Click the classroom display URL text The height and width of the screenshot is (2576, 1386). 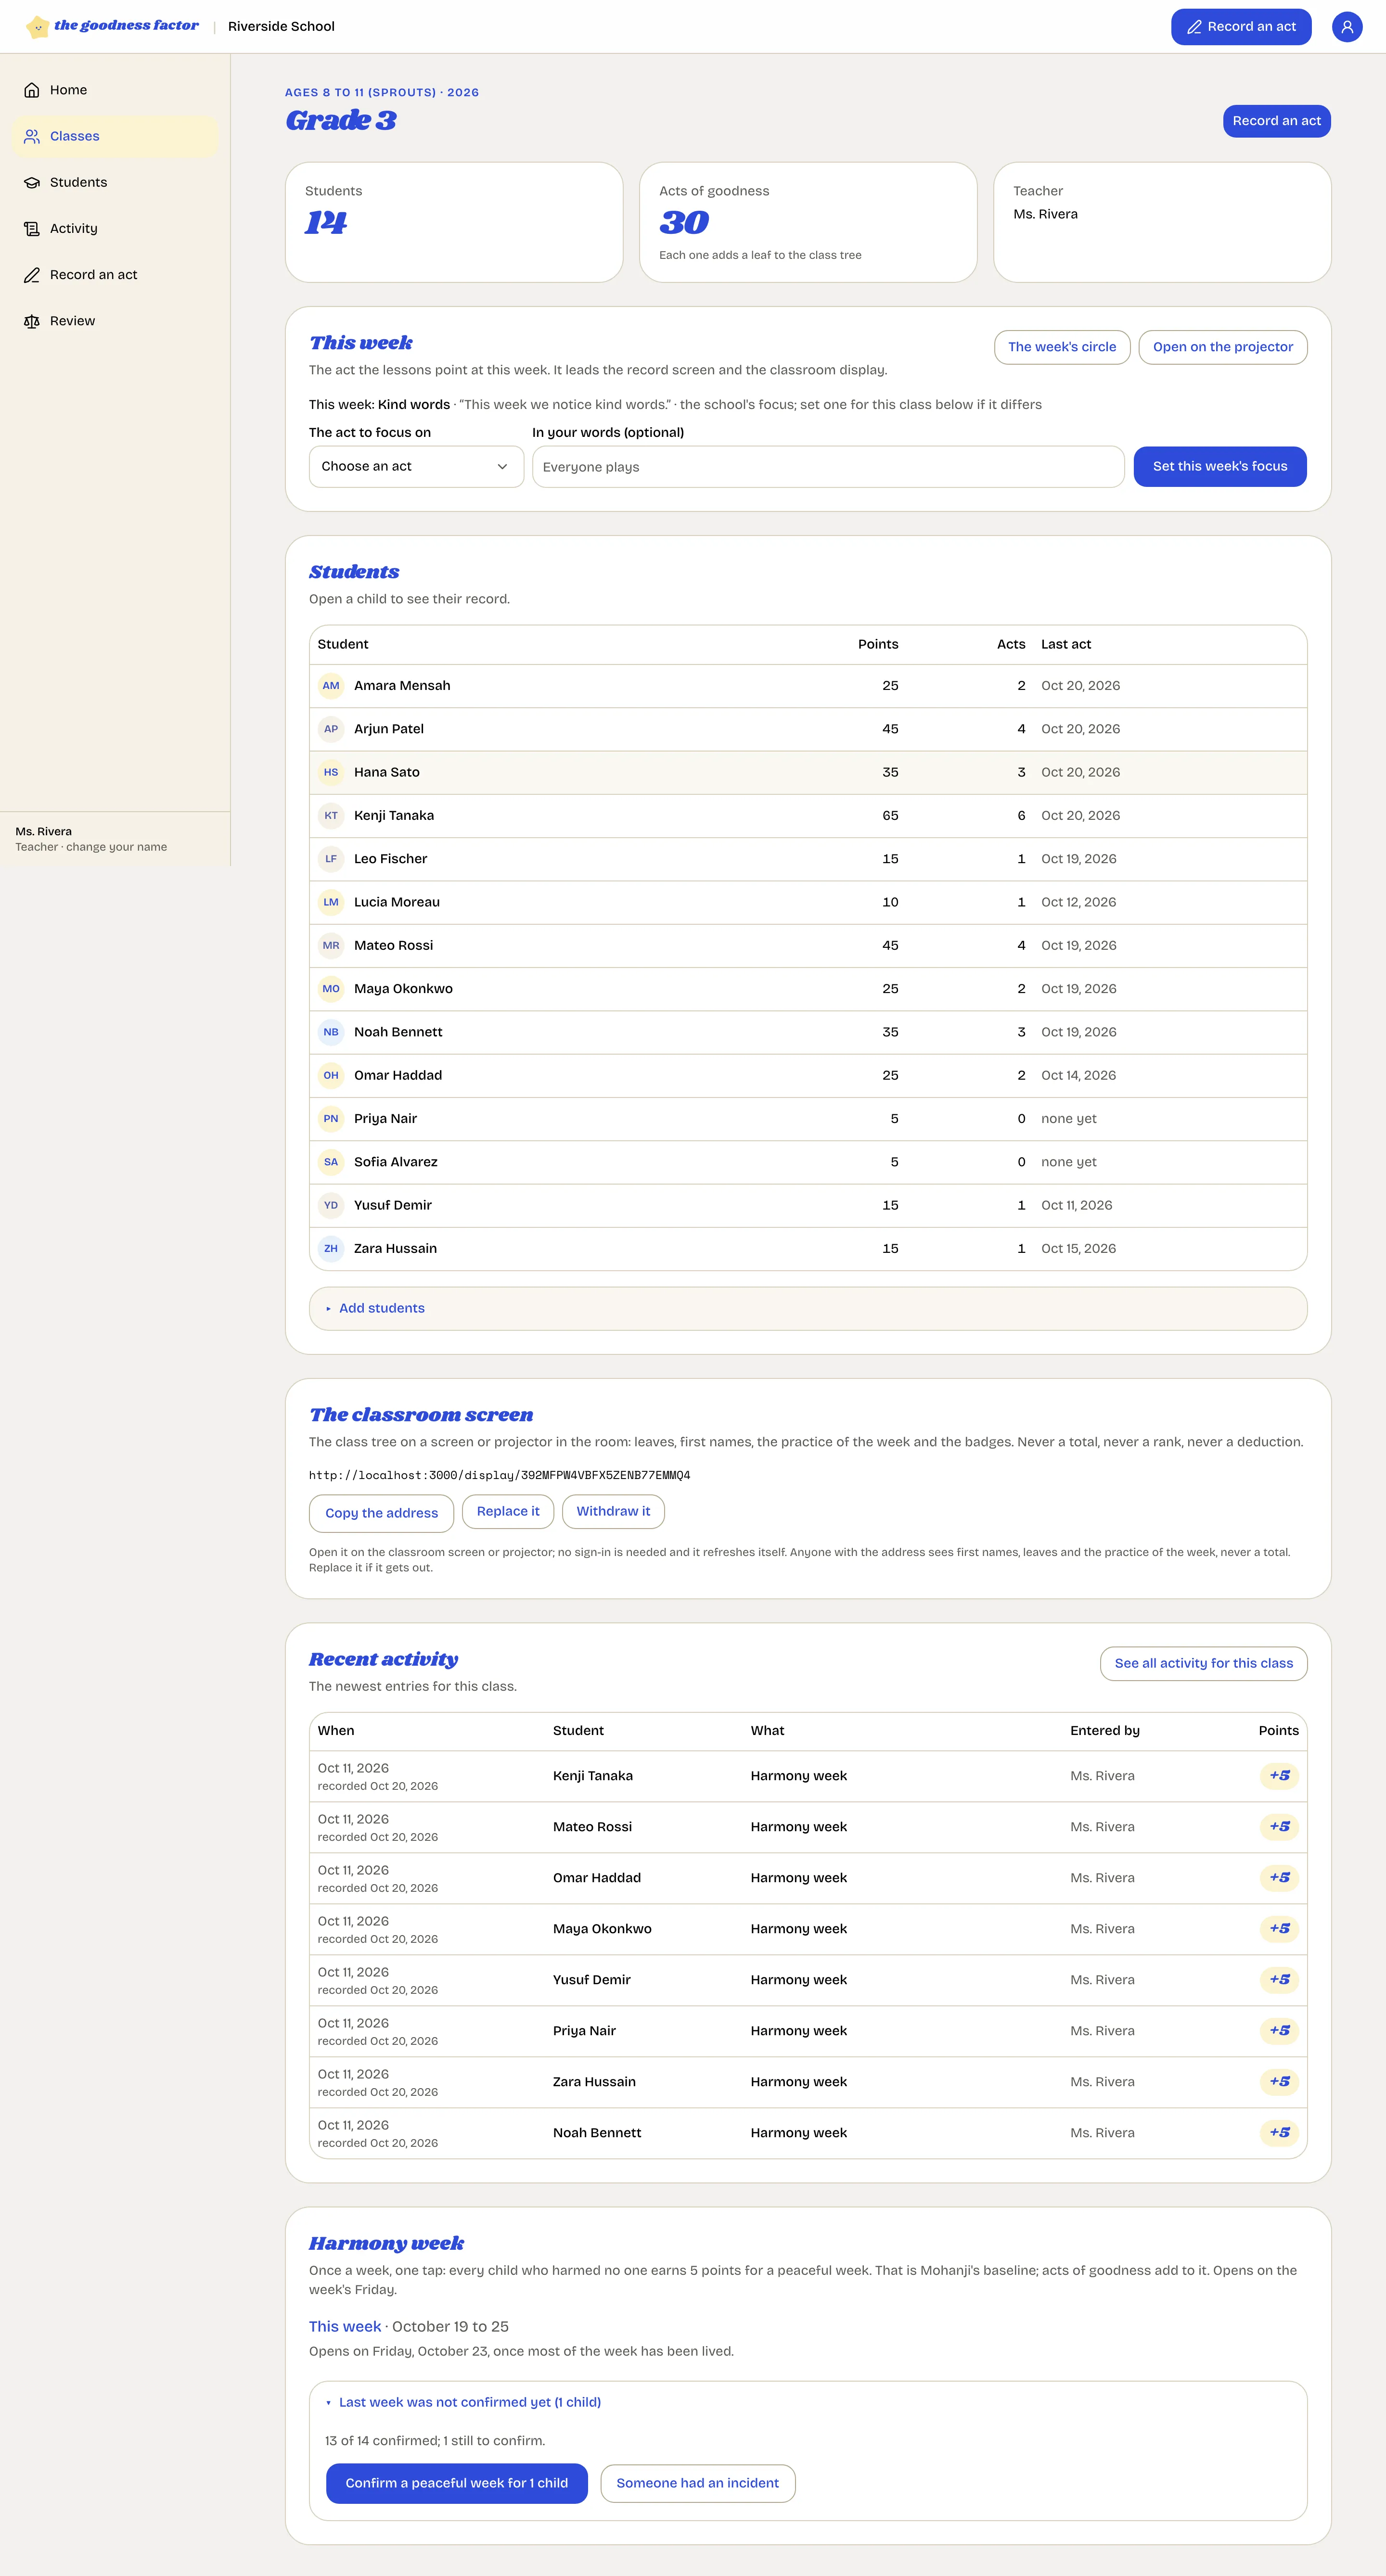(x=499, y=1475)
